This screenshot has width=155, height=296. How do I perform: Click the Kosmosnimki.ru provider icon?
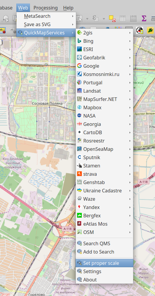tap(79, 74)
